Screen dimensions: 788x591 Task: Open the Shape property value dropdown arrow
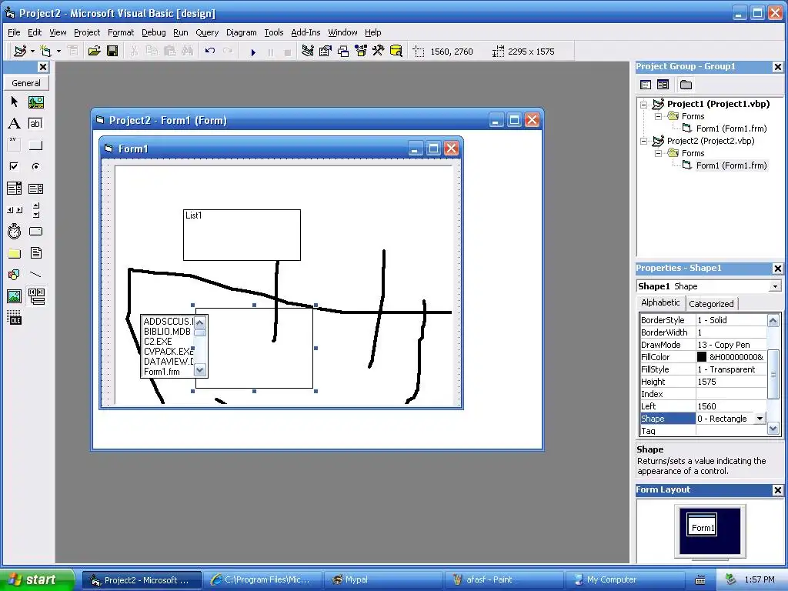[x=760, y=419]
